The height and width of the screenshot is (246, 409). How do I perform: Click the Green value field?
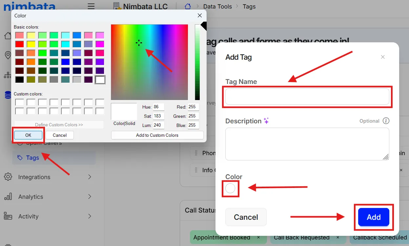coord(193,116)
